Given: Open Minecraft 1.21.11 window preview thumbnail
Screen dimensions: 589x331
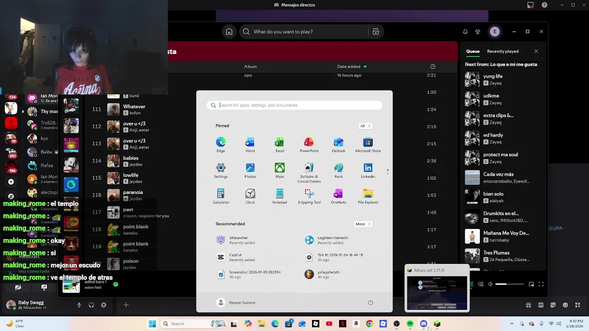Looking at the screenshot, I should 437,289.
